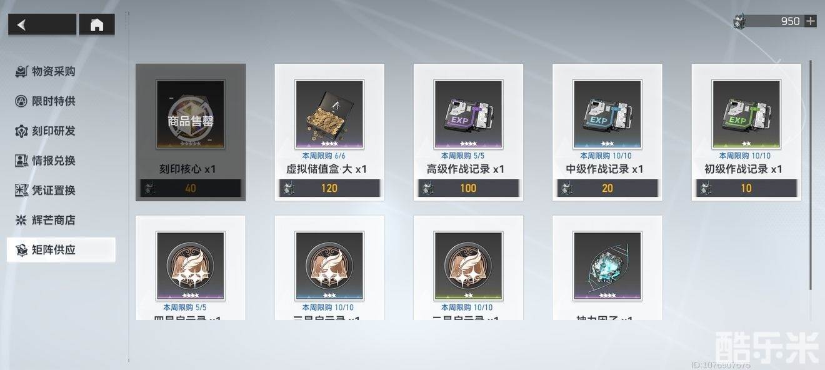The height and width of the screenshot is (370, 825).
Task: Open the crystal item in the second row
Action: [607, 266]
